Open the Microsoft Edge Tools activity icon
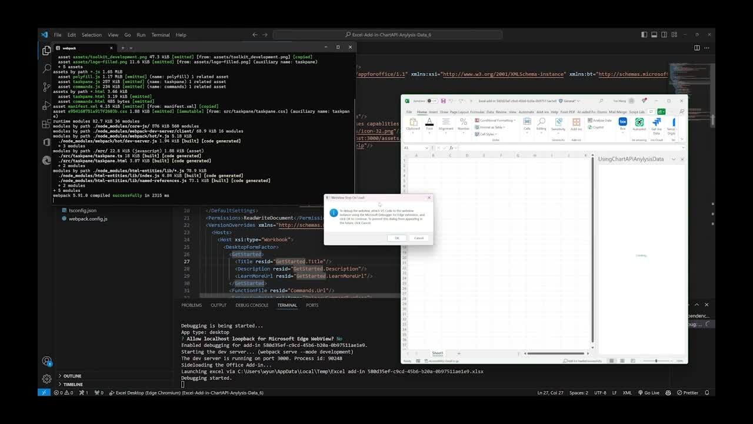The image size is (753, 424). coord(46,160)
